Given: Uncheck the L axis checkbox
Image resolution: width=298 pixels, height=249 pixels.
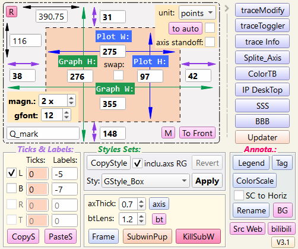Looking at the screenshot, I should (x=11, y=173).
